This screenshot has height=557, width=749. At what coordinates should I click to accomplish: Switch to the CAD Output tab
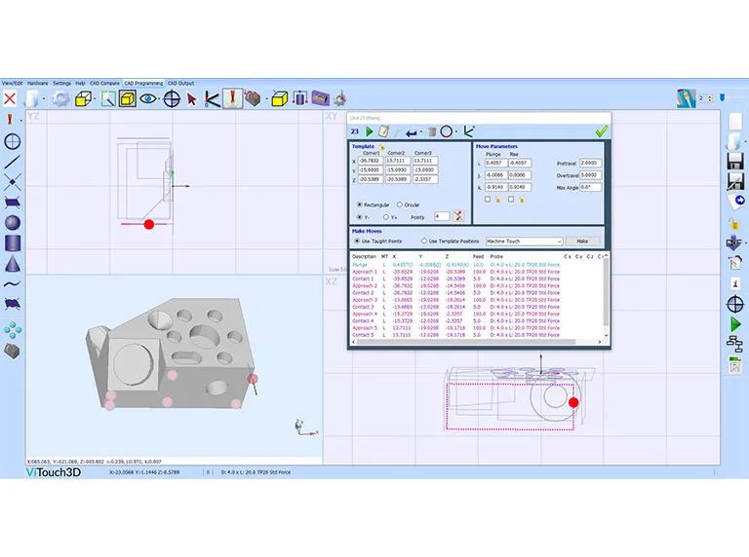(180, 84)
